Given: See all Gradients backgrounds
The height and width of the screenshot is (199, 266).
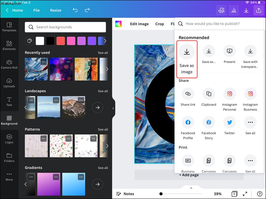Looking at the screenshot, I should 103,168.
